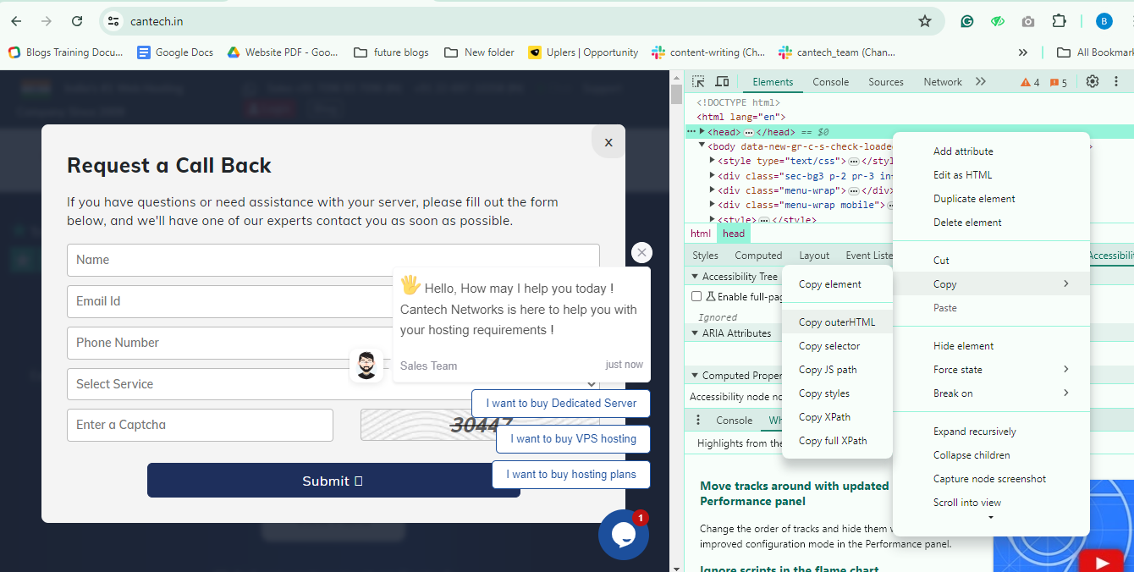Show hidden bookmarks chevron
The height and width of the screenshot is (572, 1134).
pyautogui.click(x=1023, y=52)
